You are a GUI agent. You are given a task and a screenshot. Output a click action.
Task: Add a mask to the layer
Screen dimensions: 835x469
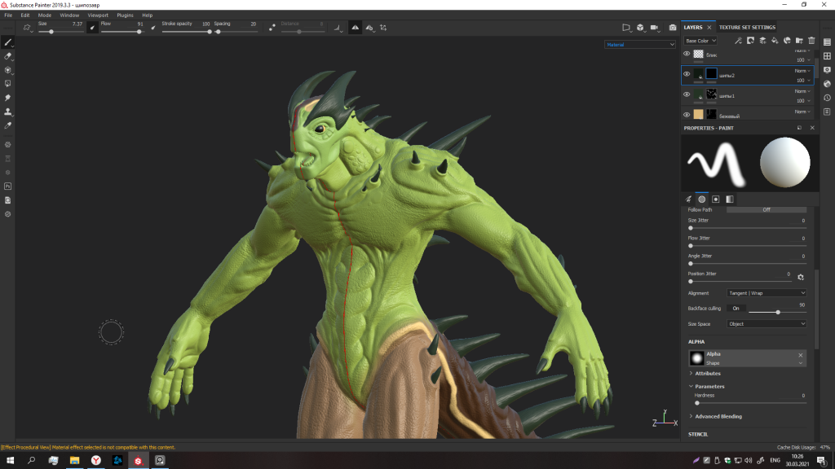click(750, 41)
